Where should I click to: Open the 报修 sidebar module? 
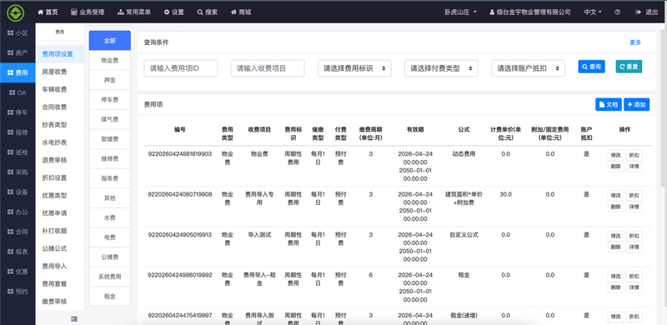(18, 132)
